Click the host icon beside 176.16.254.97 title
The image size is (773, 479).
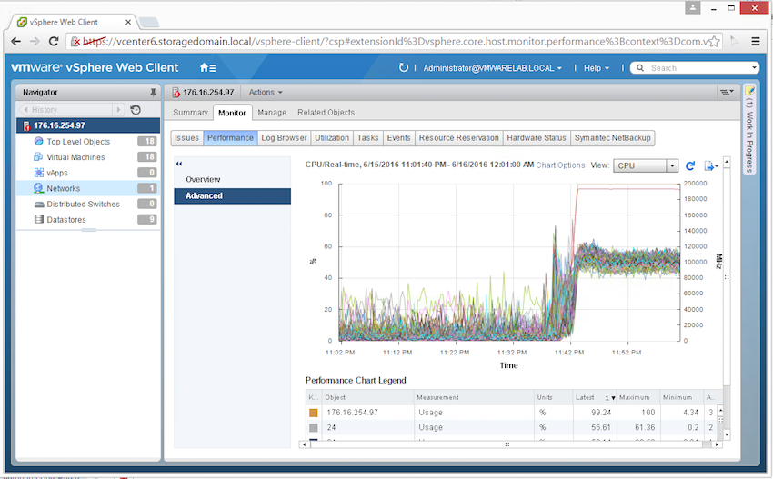click(x=176, y=92)
